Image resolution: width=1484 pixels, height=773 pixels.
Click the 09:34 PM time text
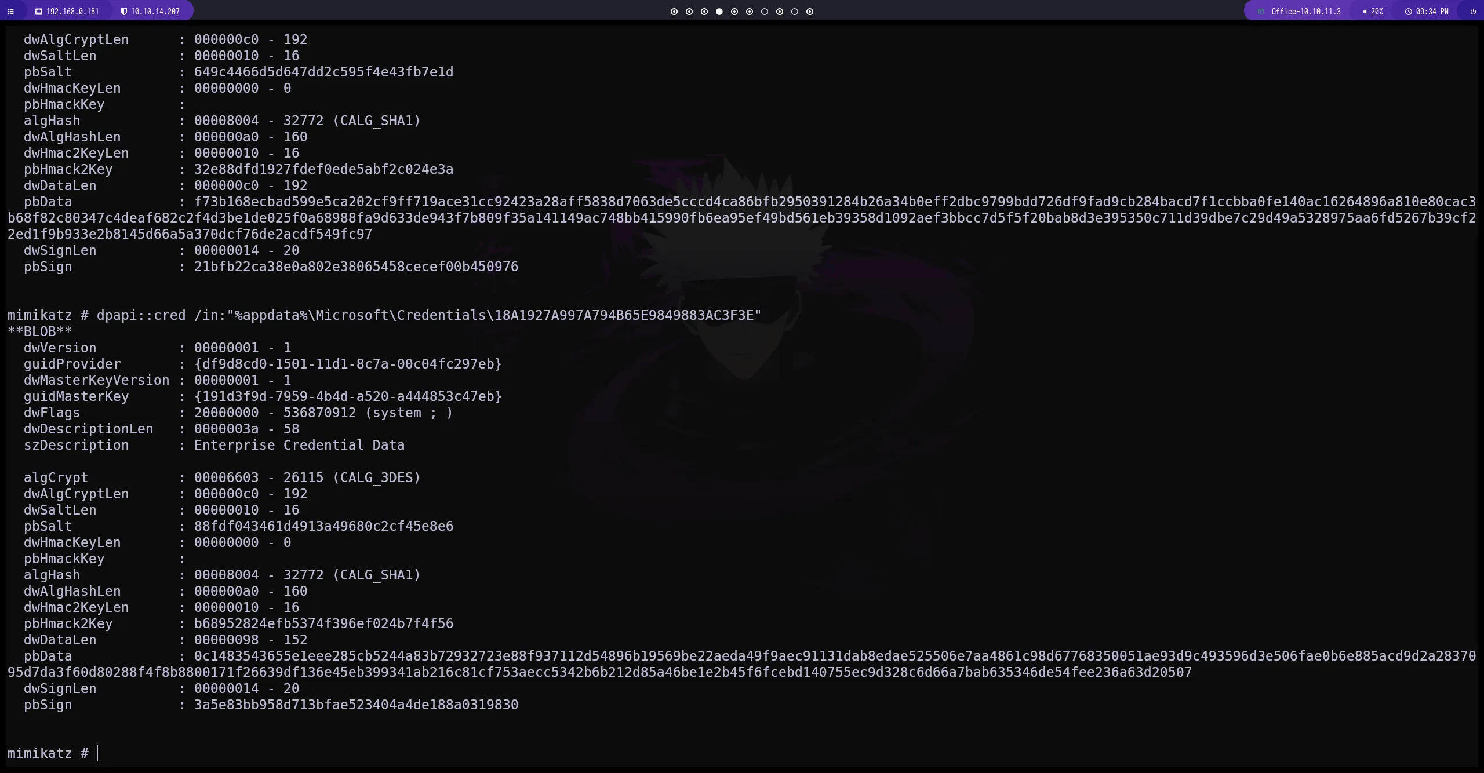[1432, 12]
